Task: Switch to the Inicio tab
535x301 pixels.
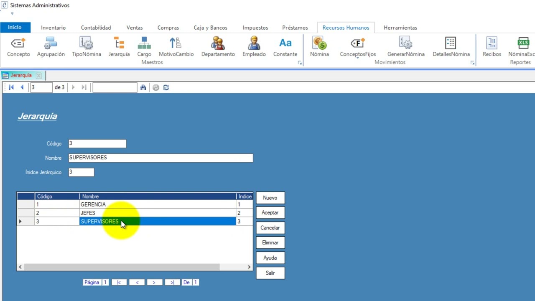Action: pos(15,27)
